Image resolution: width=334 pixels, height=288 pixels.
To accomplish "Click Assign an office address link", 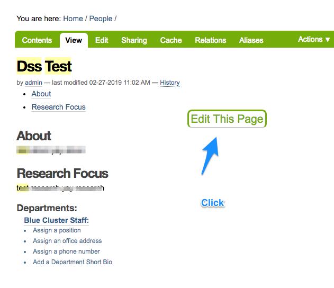I will click(67, 241).
